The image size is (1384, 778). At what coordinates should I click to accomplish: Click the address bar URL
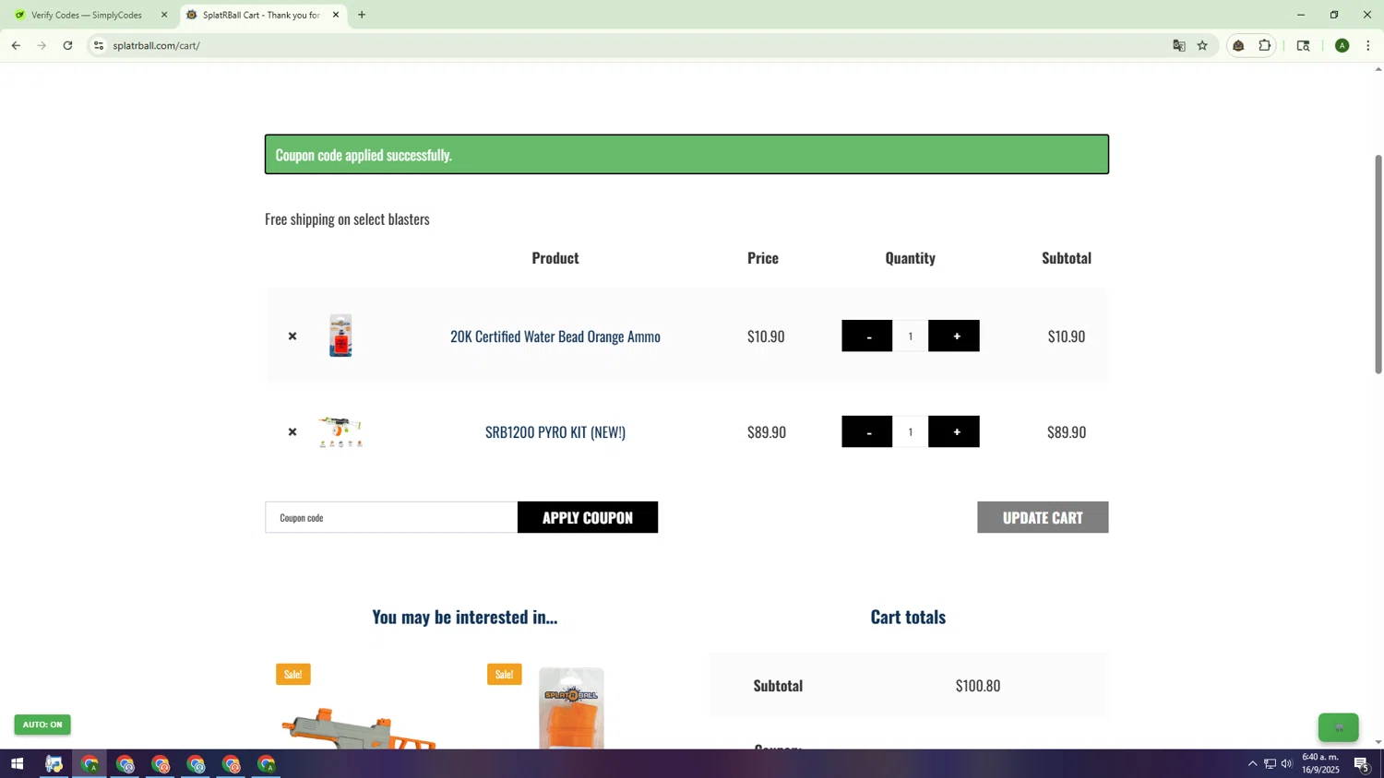(157, 45)
